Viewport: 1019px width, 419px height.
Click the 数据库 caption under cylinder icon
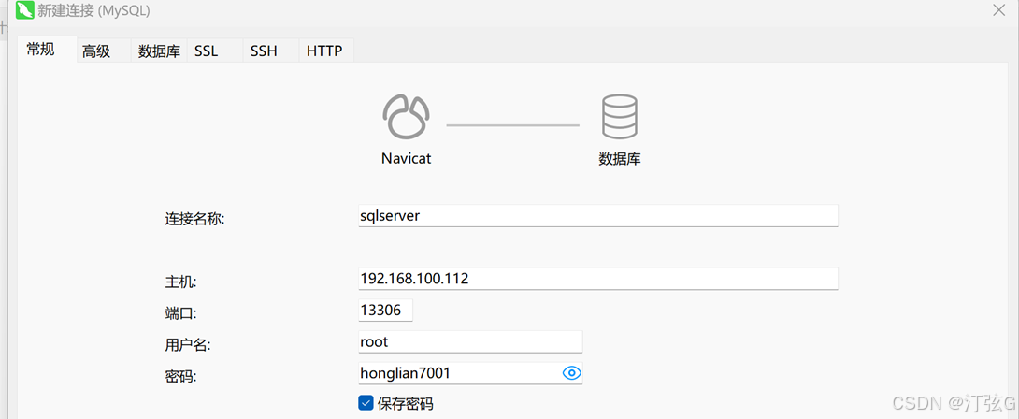point(619,158)
